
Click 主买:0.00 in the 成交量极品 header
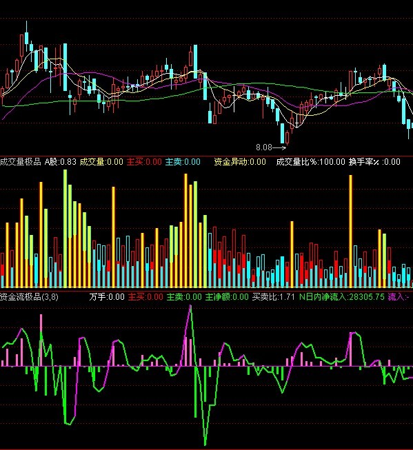coord(144,162)
